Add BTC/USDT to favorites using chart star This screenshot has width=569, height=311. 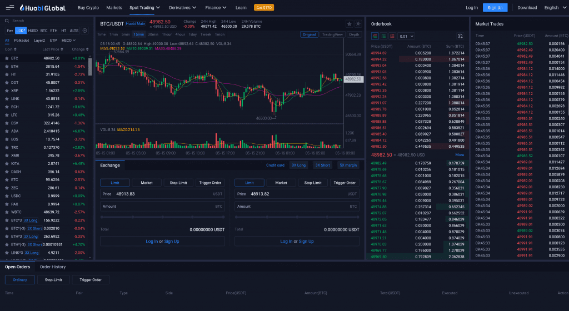(349, 24)
